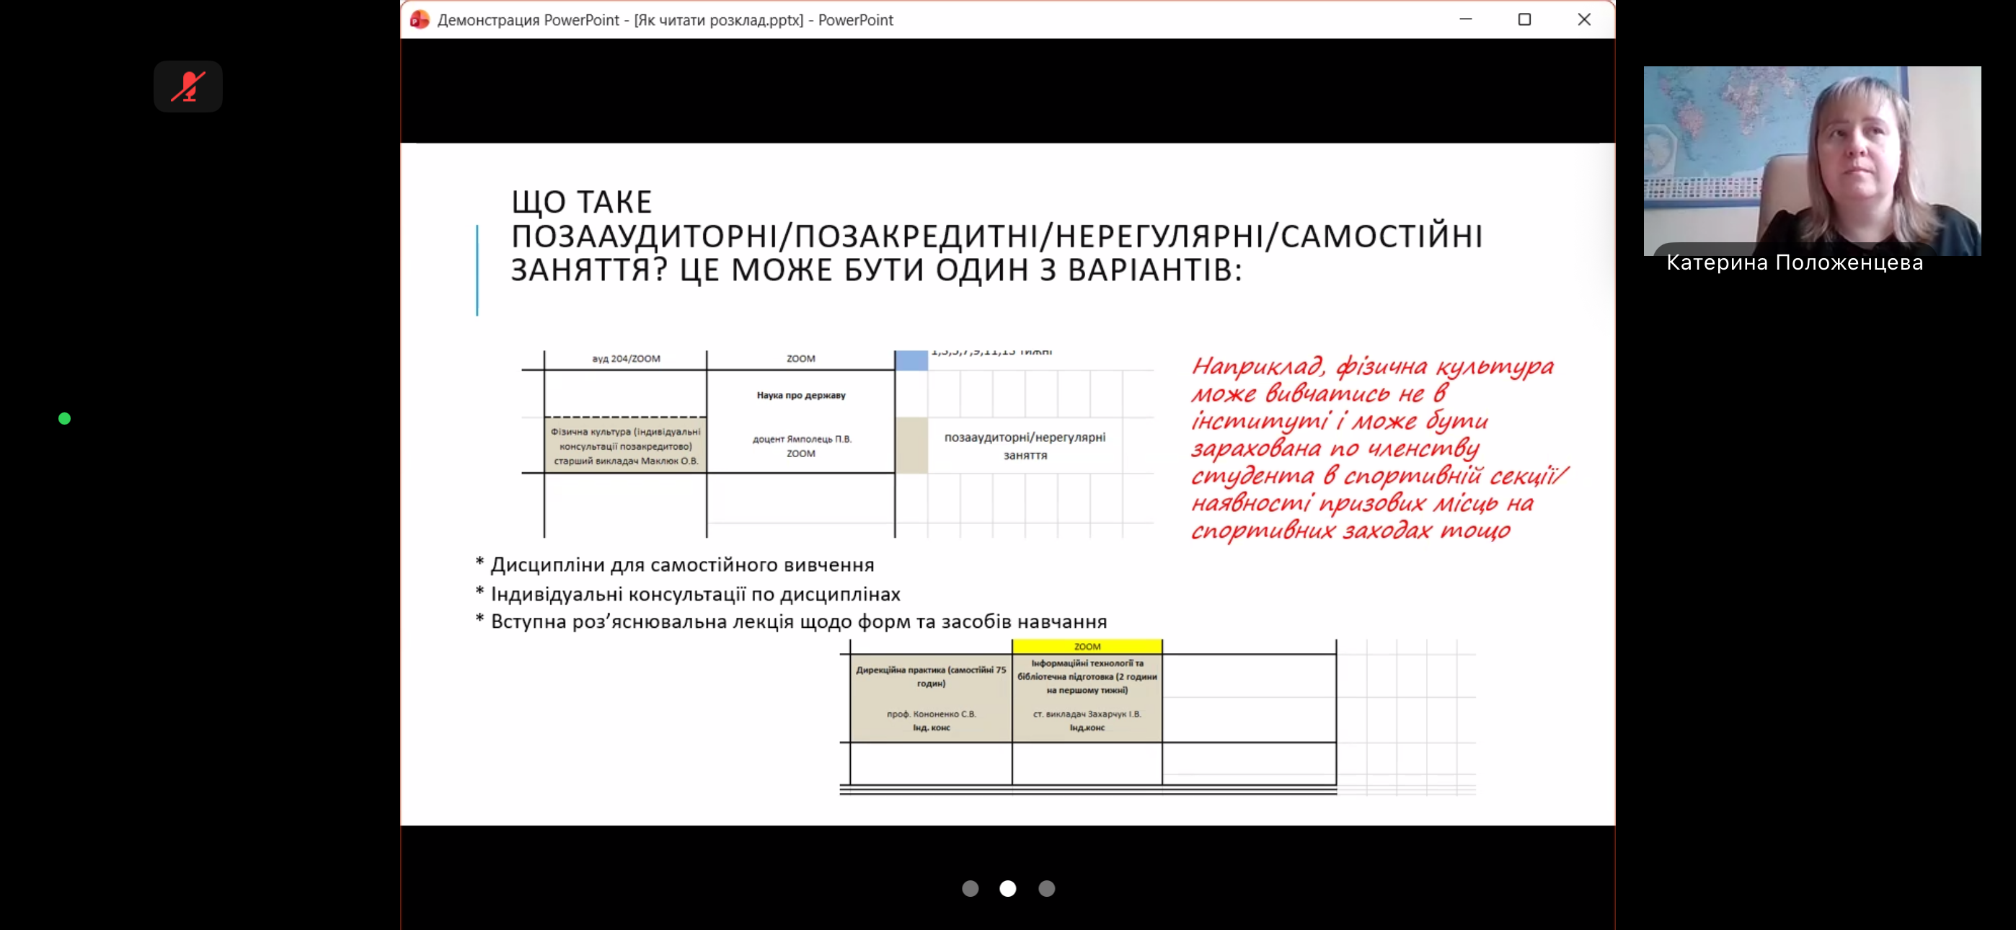Click the slide heading ЩО ТАКЕ ПОЗААУДИТОРНІ
The image size is (2016, 930).
tap(997, 236)
